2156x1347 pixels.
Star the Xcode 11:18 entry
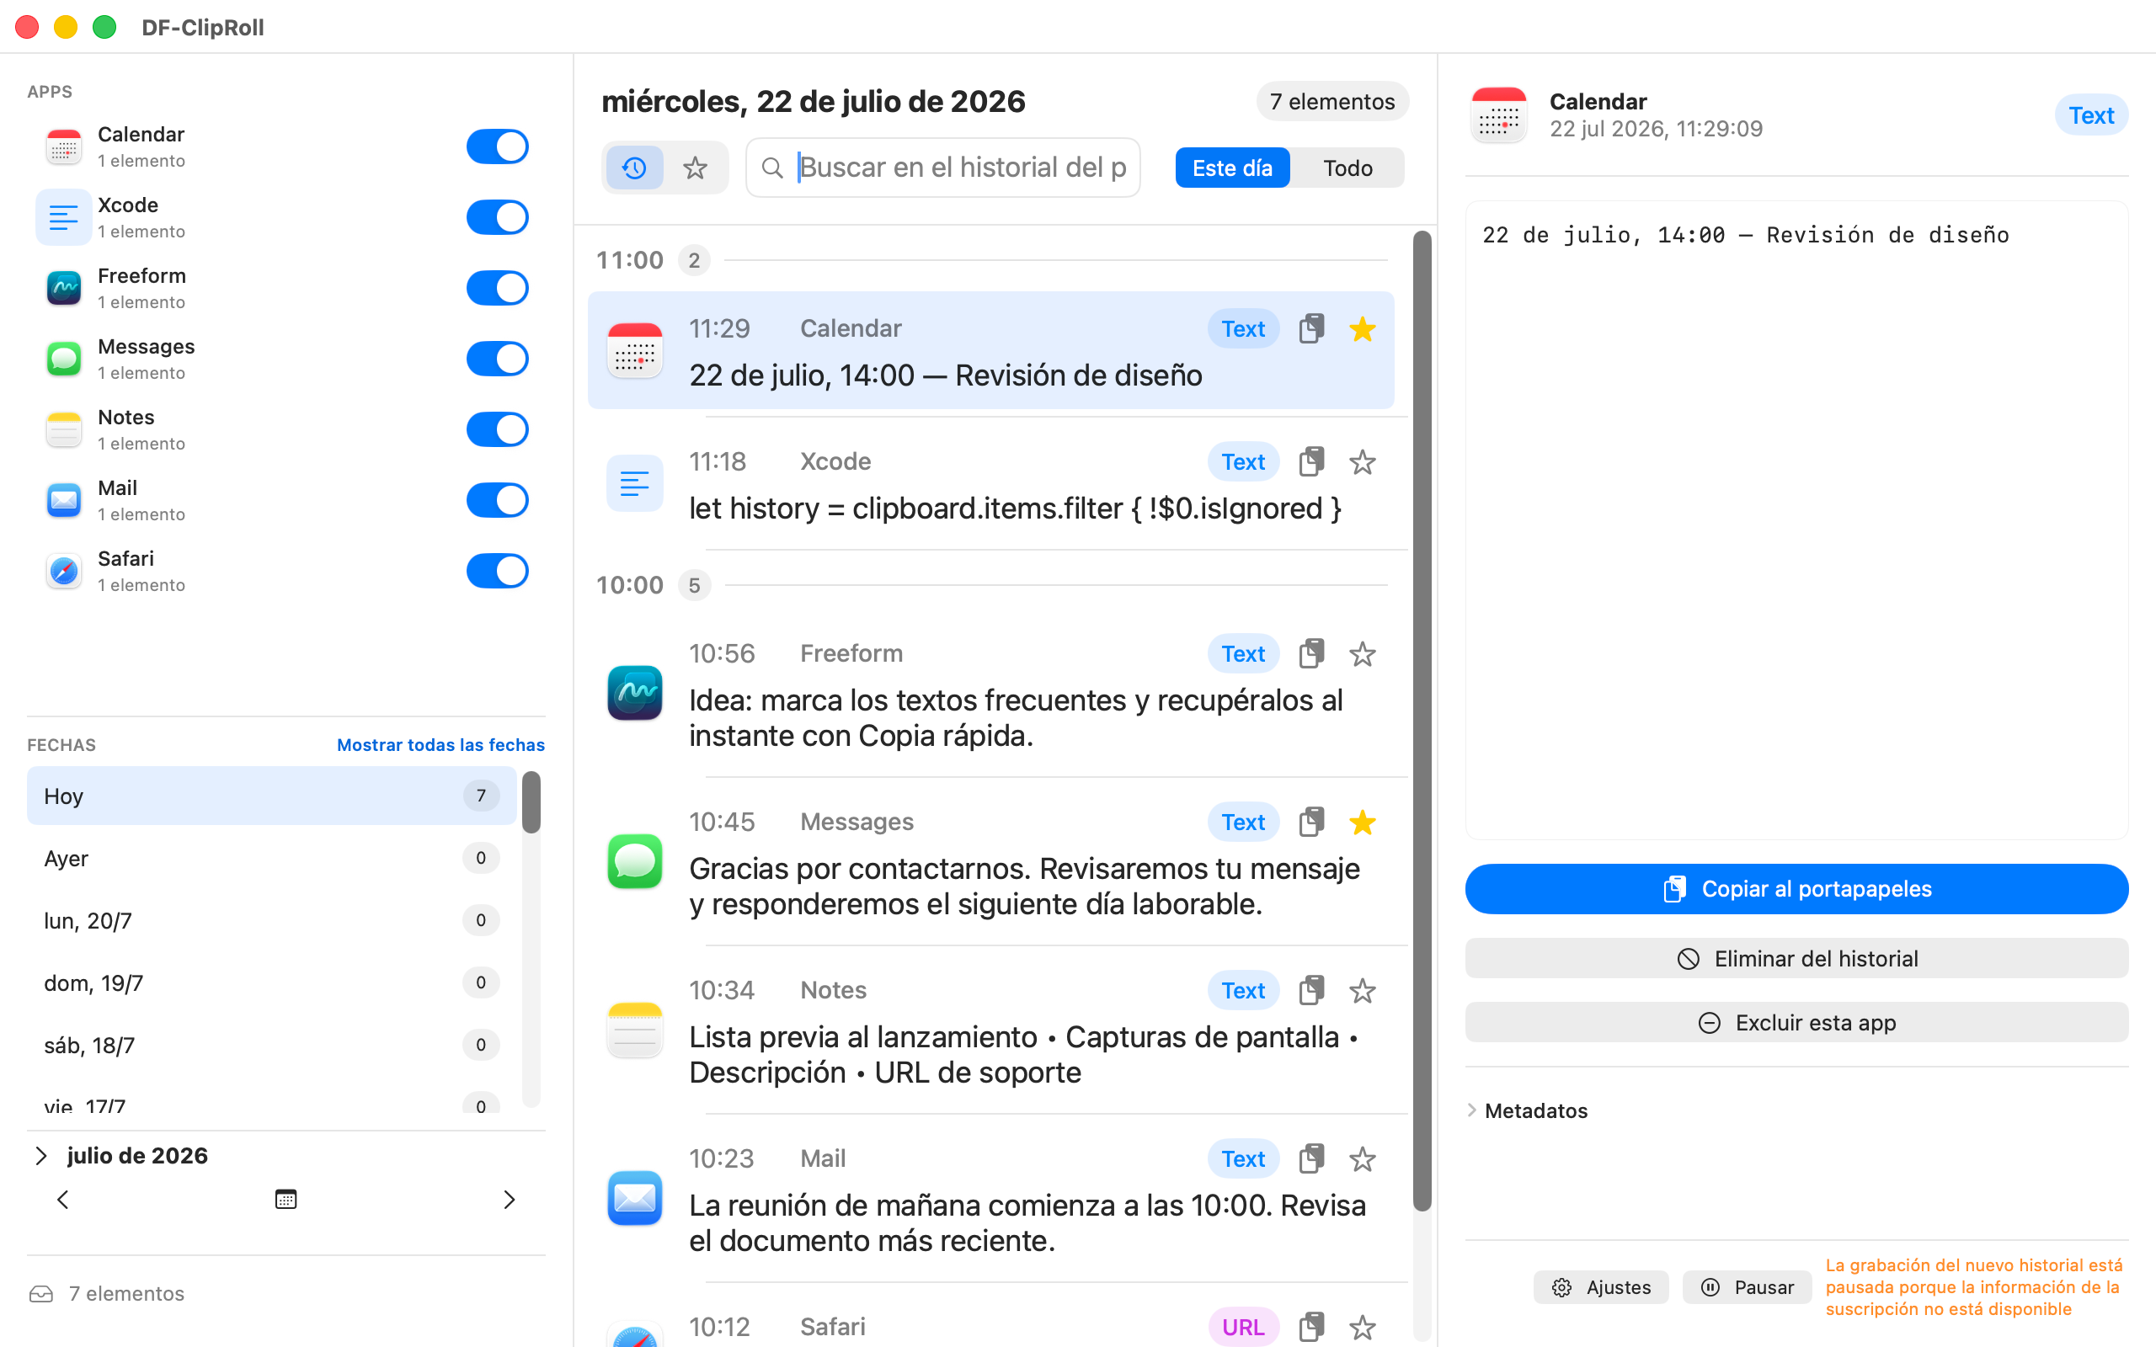[1362, 461]
